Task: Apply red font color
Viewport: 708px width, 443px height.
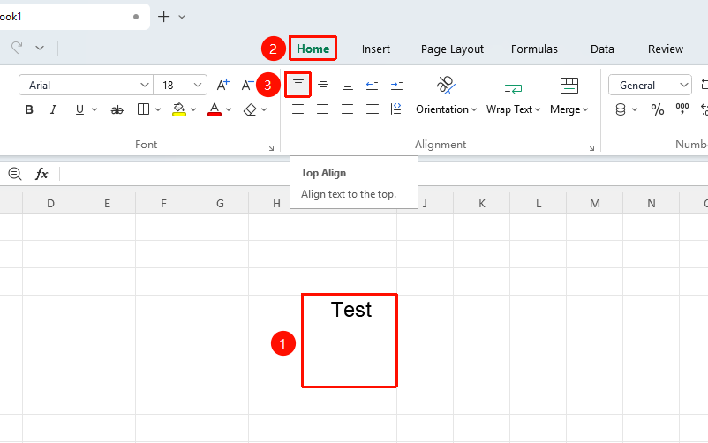Action: (214, 109)
